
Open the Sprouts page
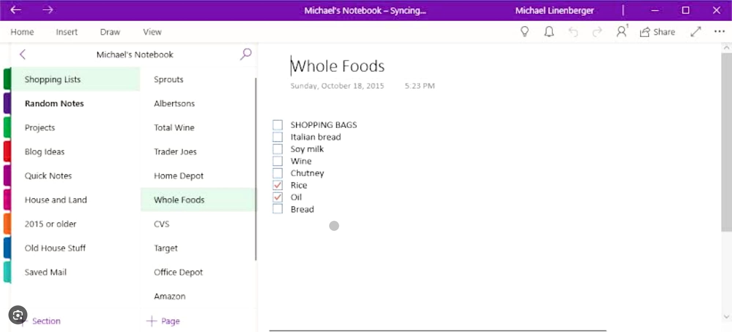198,79
